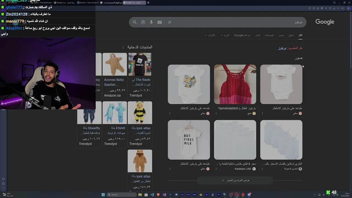Click the Google search magnifier icon

[135, 22]
